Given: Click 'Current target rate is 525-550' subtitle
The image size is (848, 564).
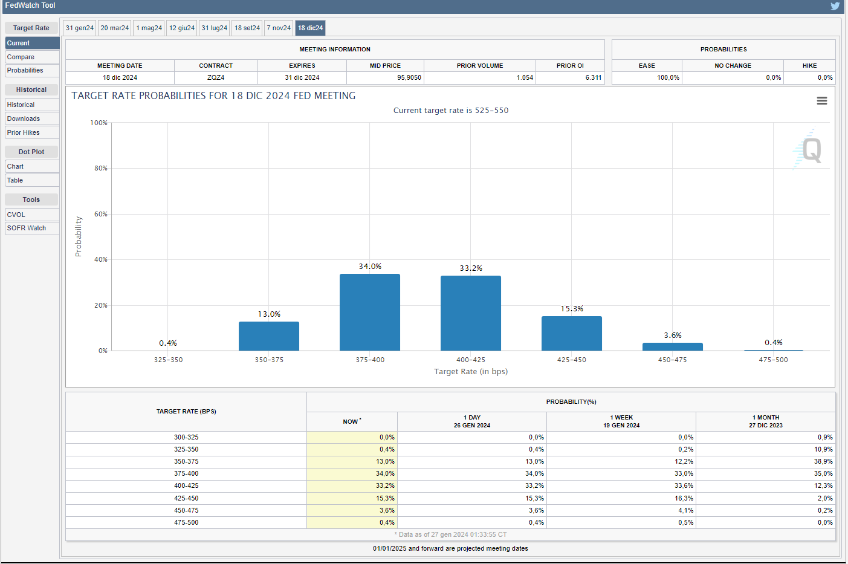Looking at the screenshot, I should (451, 111).
